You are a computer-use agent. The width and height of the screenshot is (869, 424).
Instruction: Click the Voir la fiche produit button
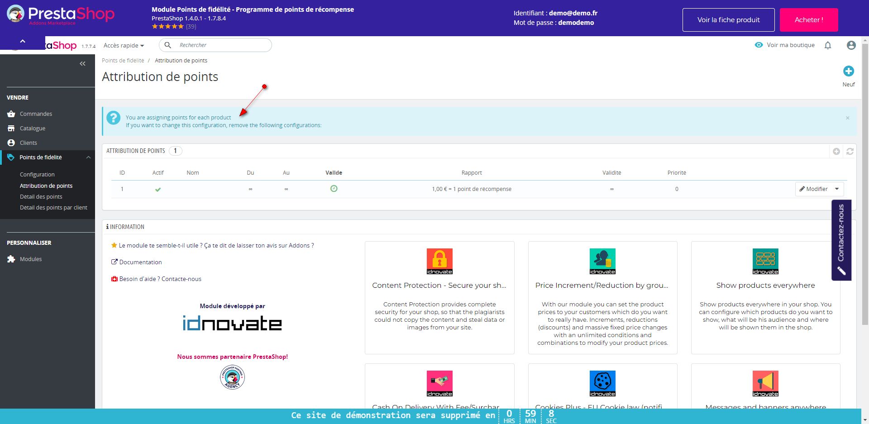(x=729, y=20)
